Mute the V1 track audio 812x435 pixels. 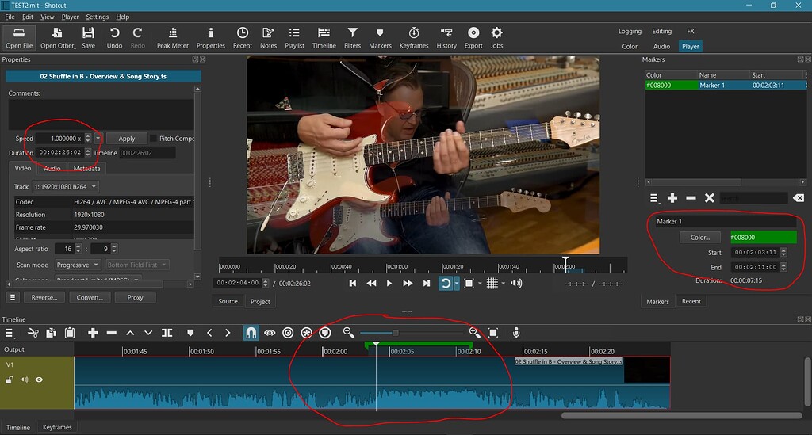click(x=24, y=380)
